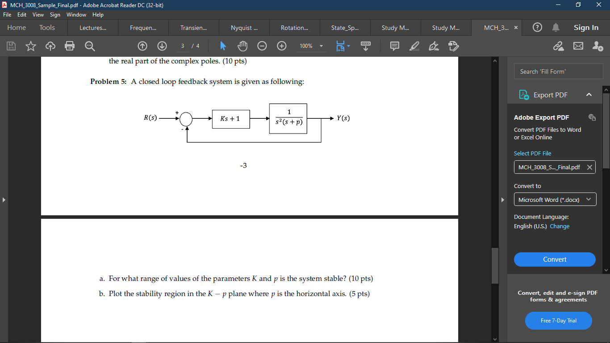
Task: Go to the next page
Action: (x=161, y=46)
